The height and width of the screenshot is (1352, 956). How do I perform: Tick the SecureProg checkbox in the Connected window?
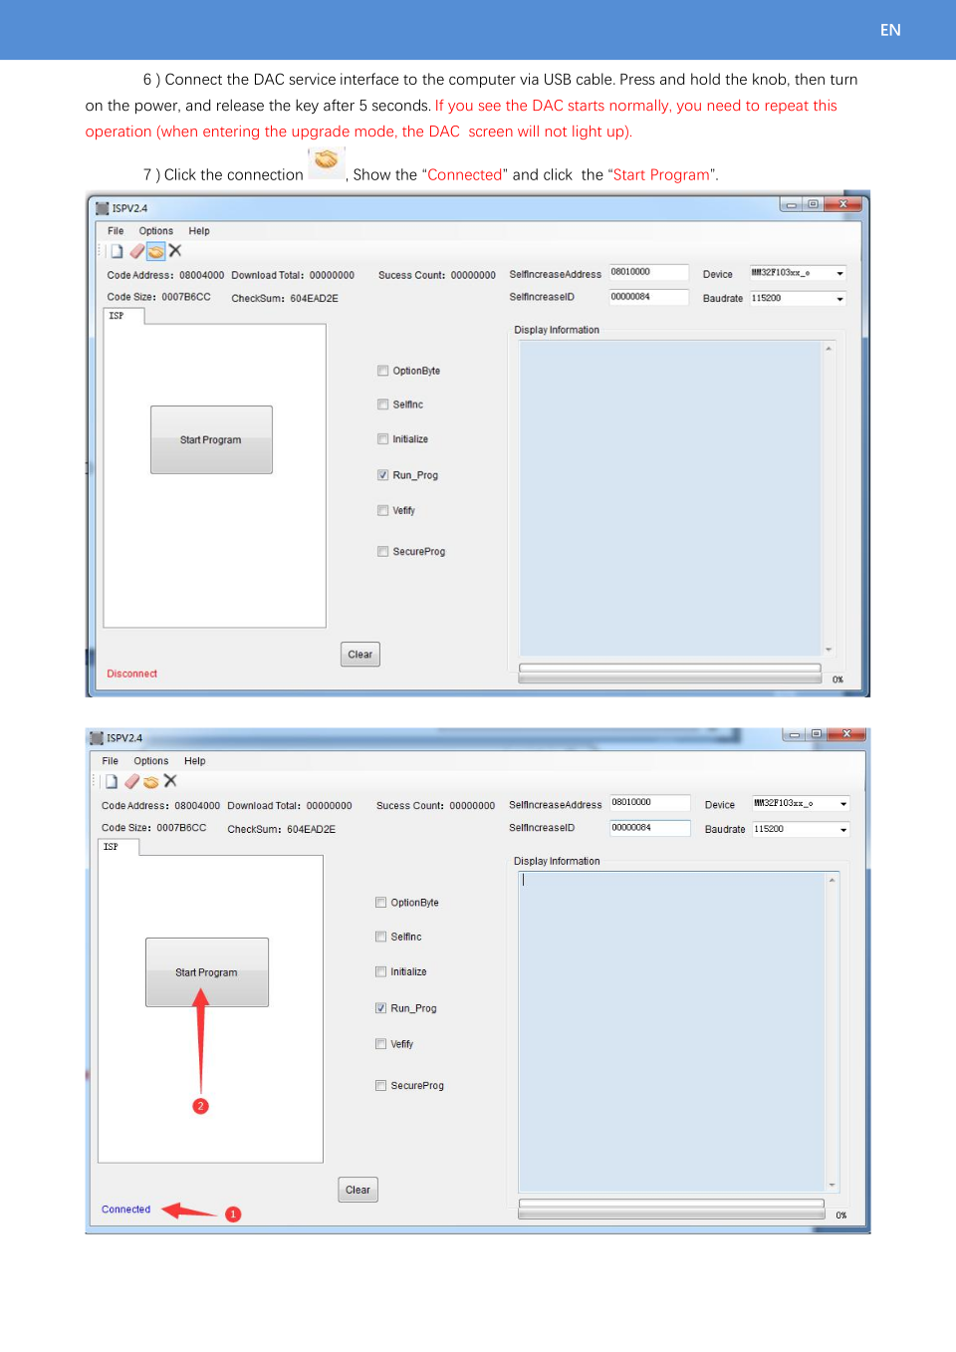(381, 1086)
